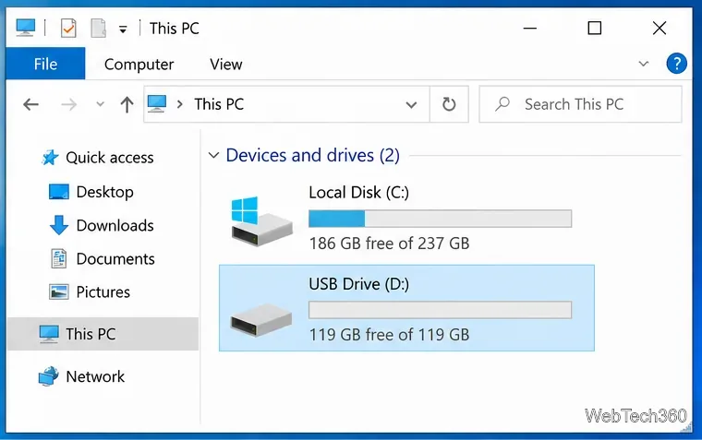Open Downloads in the navigation pane
The width and height of the screenshot is (702, 440).
tap(115, 225)
